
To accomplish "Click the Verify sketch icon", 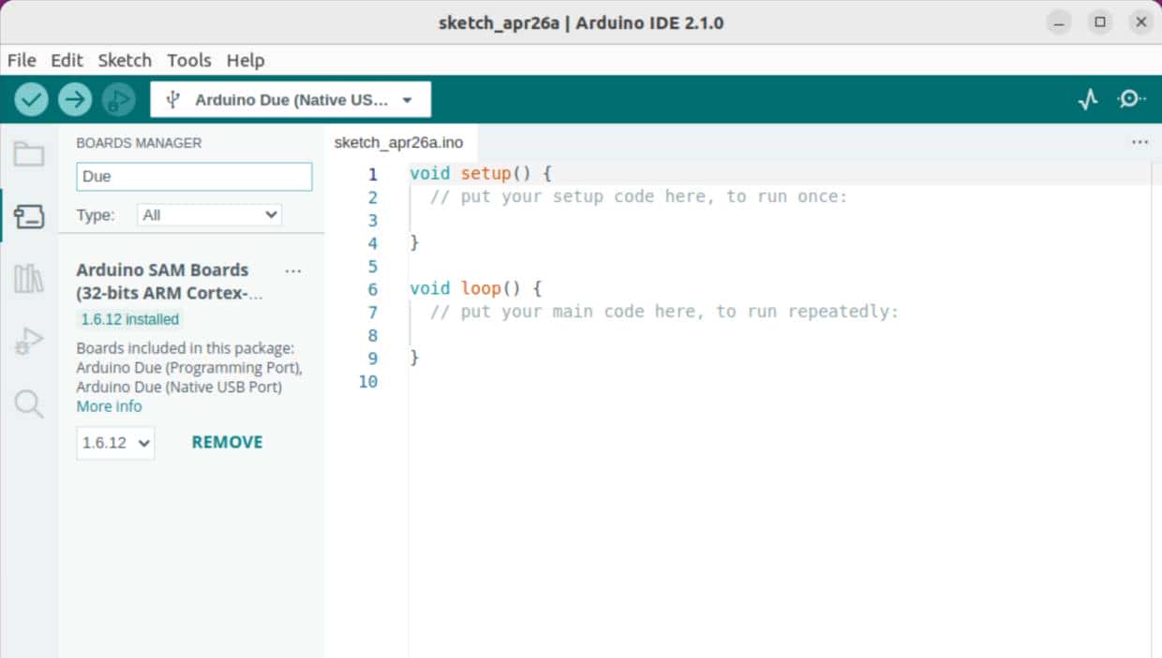I will point(30,98).
